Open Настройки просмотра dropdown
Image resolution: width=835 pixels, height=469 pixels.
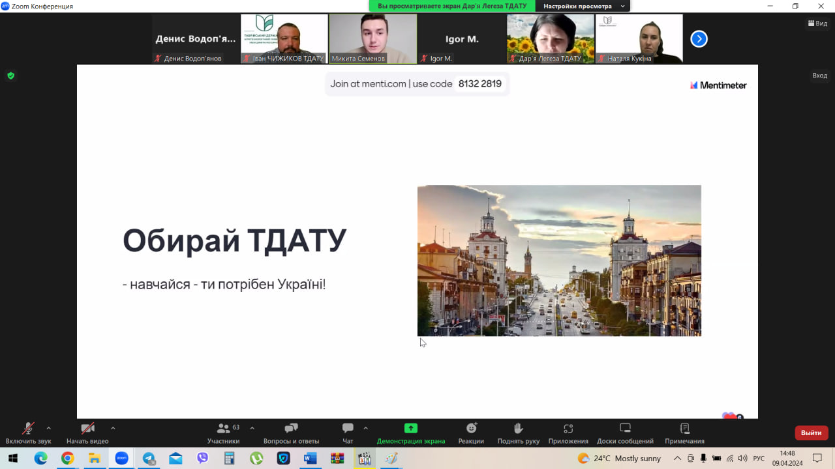pyautogui.click(x=584, y=6)
